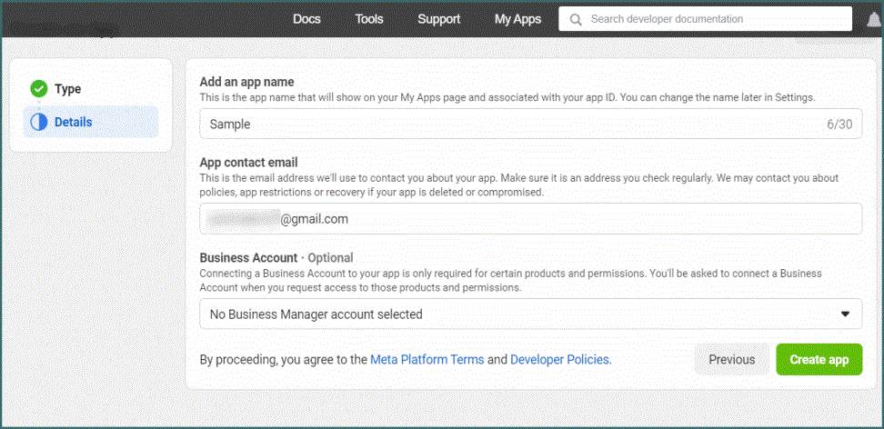Select the Details step label
Viewport: 884px width, 429px height.
74,122
